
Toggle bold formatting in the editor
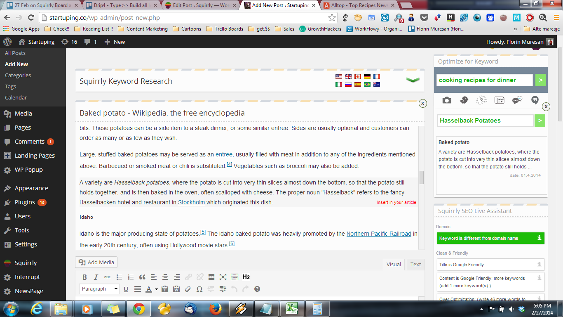click(x=84, y=277)
